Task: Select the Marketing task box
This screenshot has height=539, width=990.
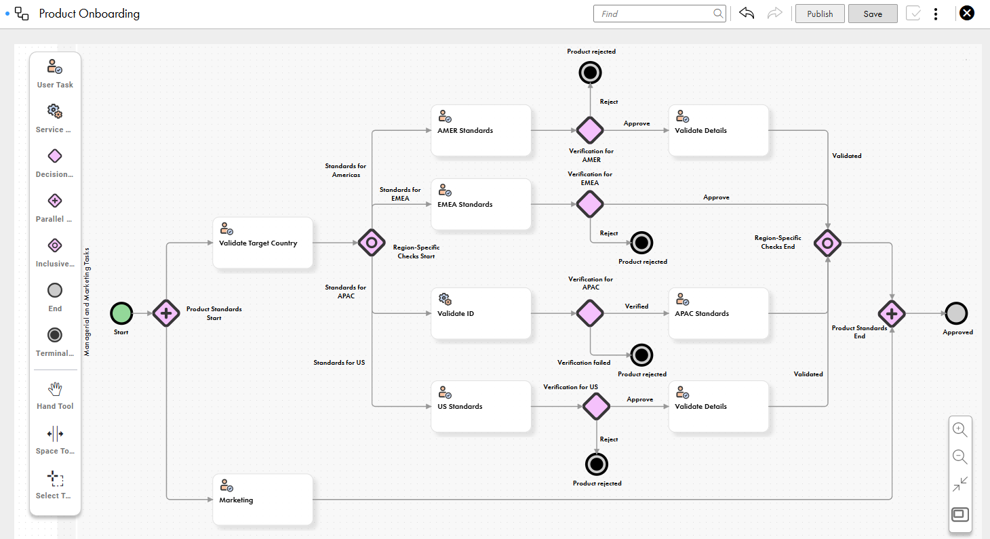Action: (262, 500)
